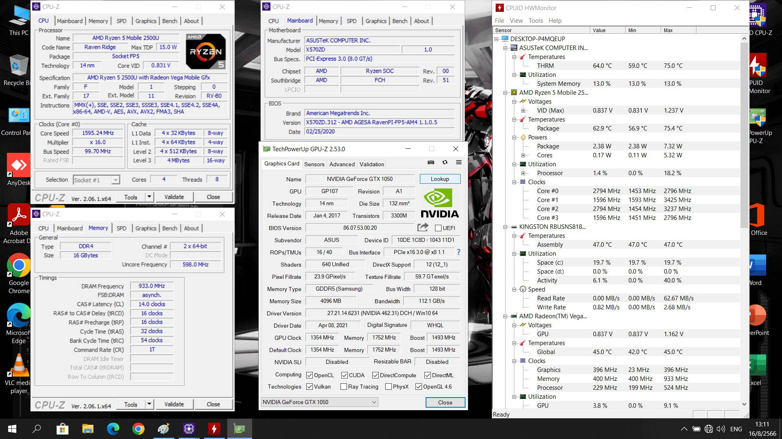Toggle the DirectCompute checkbox
Screen dimensions: 782x439
[x=376, y=375]
